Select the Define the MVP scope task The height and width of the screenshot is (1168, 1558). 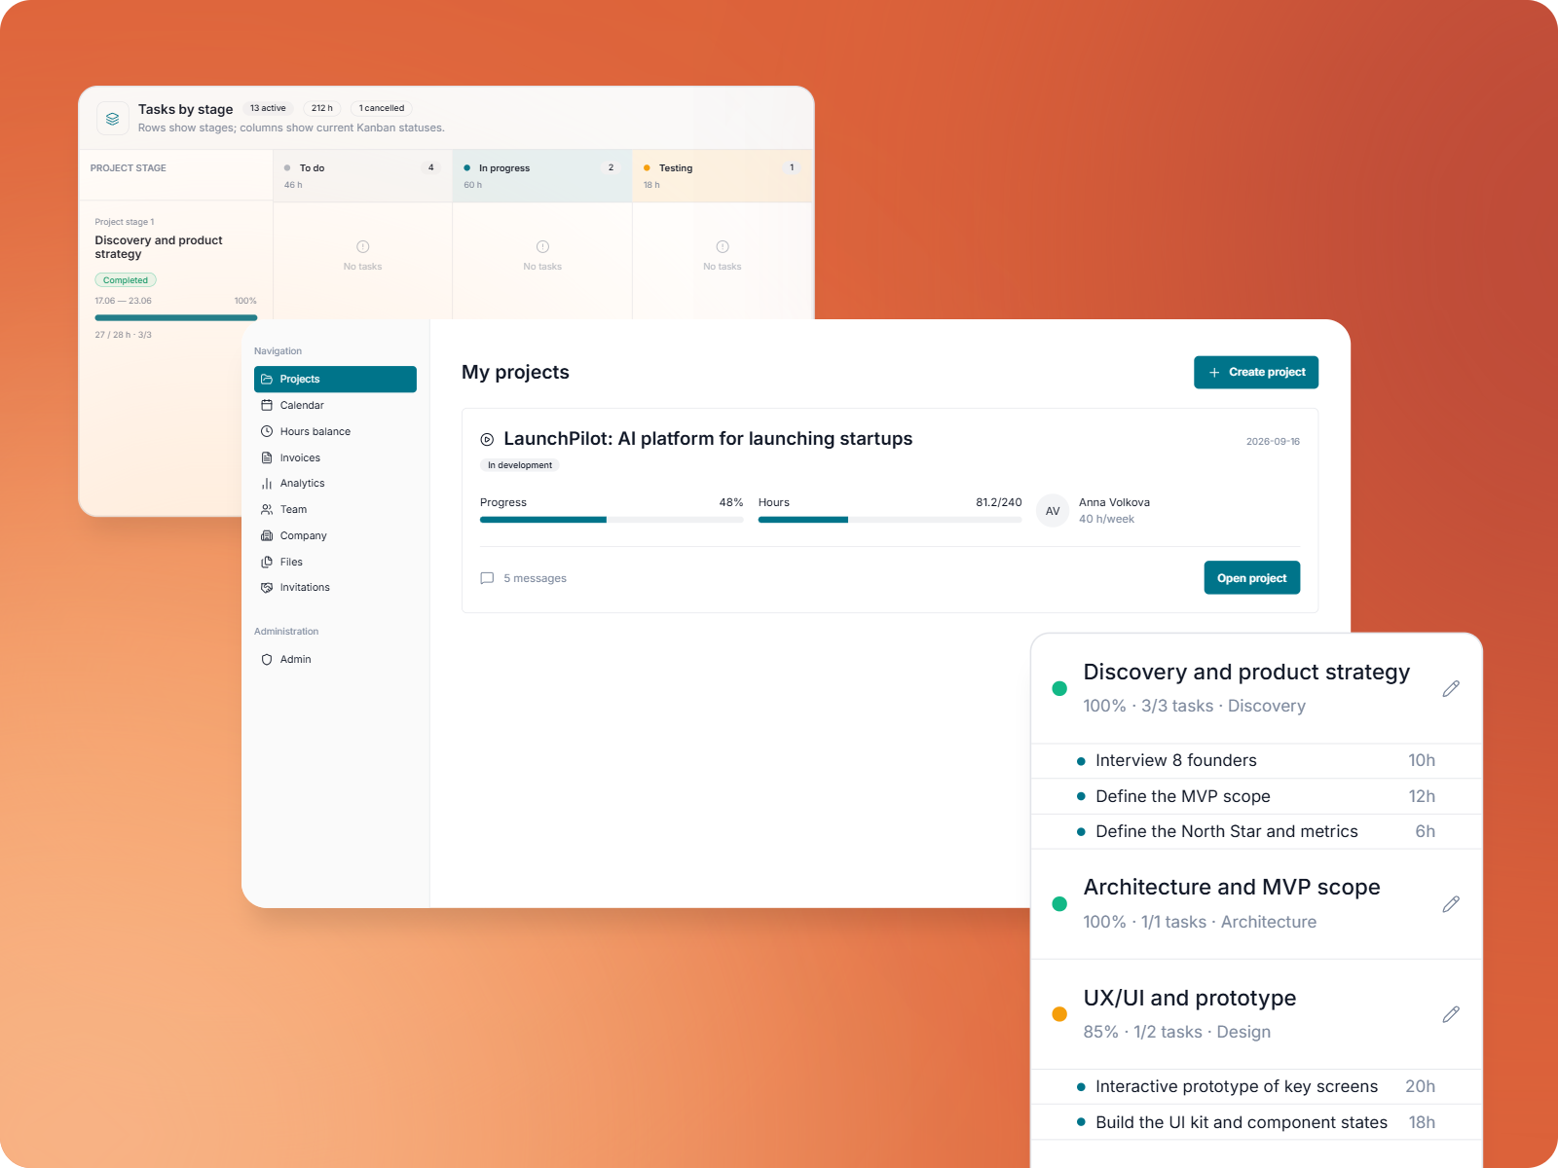coord(1256,796)
